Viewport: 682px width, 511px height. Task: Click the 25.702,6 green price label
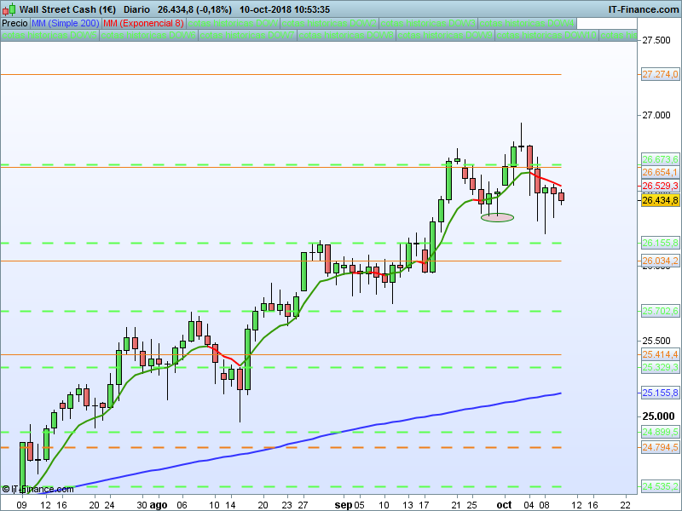pyautogui.click(x=660, y=311)
